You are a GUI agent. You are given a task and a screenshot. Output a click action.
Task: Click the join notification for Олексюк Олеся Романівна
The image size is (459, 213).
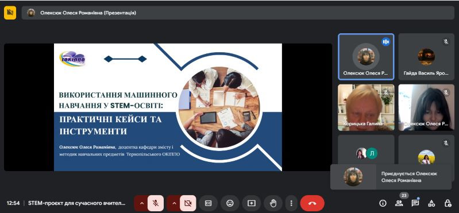tap(391, 177)
